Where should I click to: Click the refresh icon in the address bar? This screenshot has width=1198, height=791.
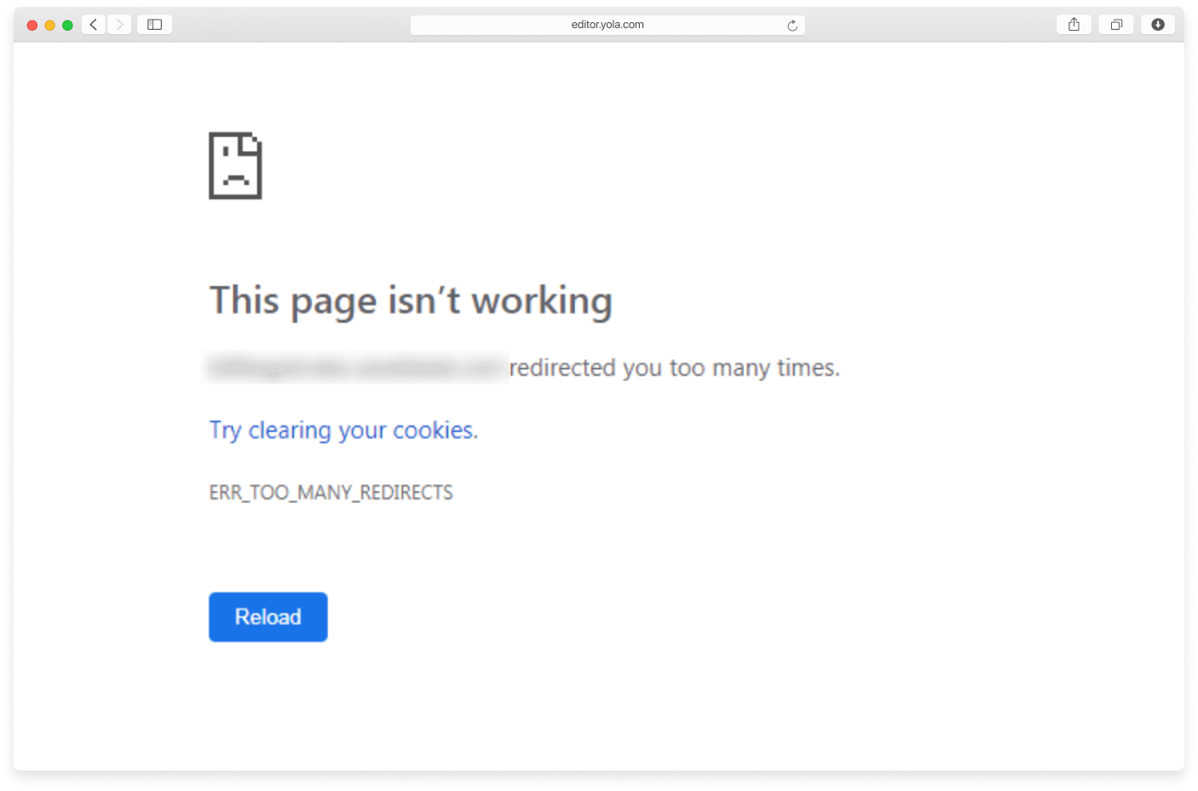point(792,25)
